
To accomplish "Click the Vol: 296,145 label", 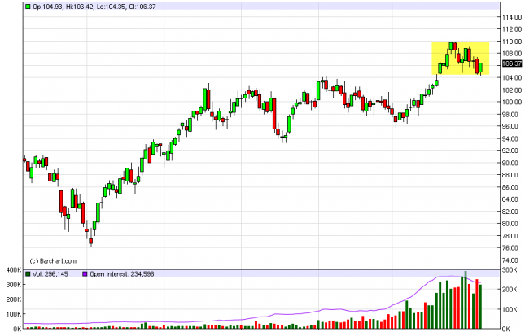I will coord(54,273).
